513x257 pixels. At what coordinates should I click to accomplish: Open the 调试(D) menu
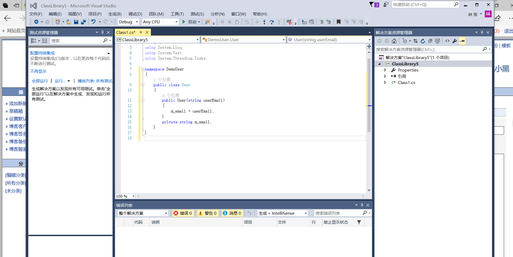tap(135, 14)
